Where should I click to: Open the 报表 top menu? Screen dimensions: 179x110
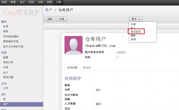tap(50, 2)
